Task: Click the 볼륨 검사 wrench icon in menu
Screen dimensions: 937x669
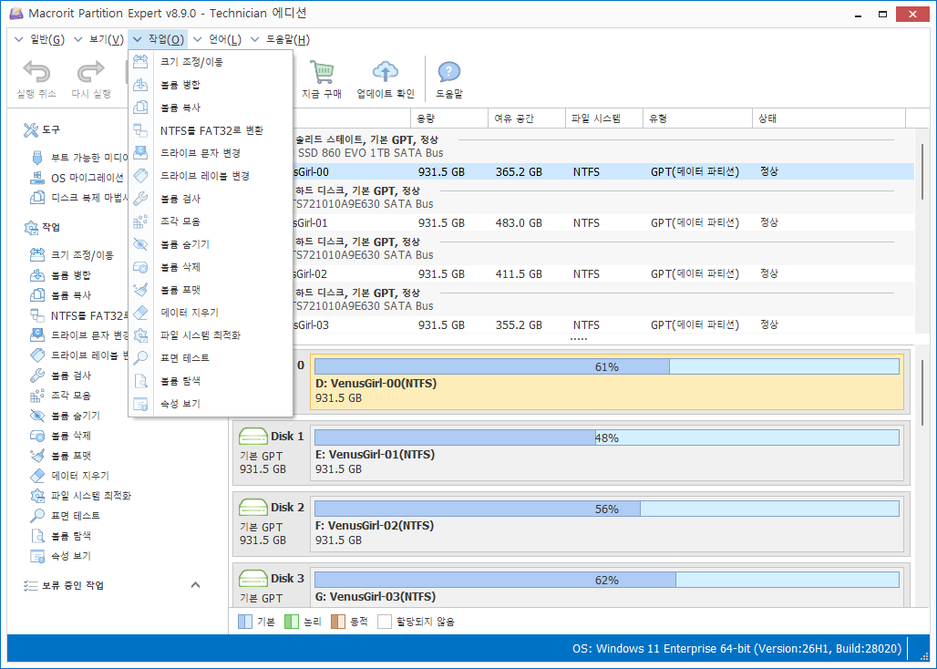Action: (x=140, y=199)
